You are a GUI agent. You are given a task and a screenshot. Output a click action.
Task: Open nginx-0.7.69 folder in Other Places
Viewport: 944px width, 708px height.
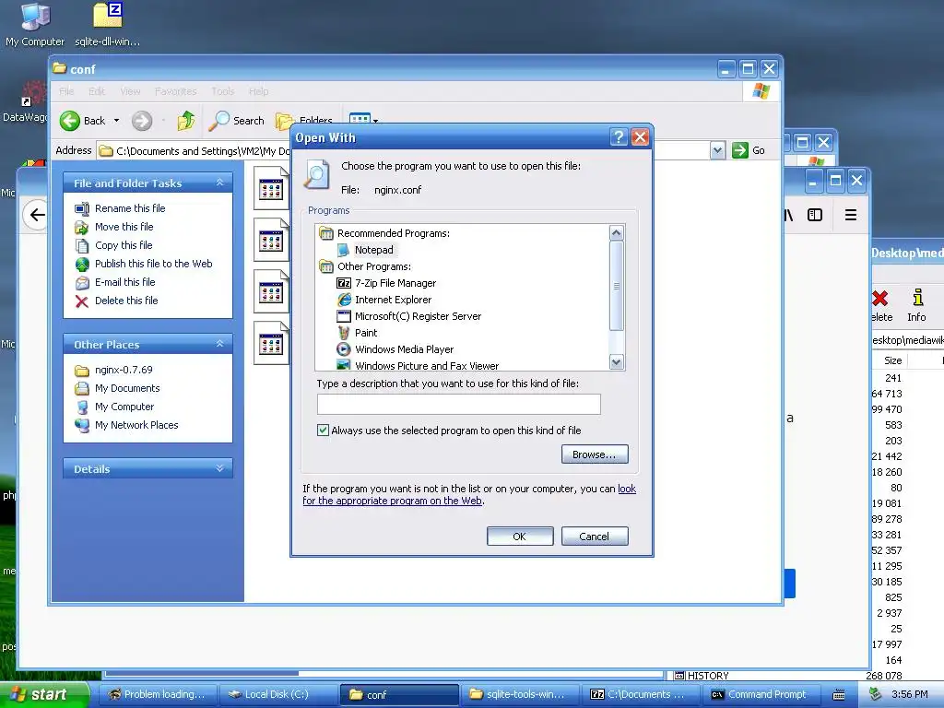click(124, 370)
